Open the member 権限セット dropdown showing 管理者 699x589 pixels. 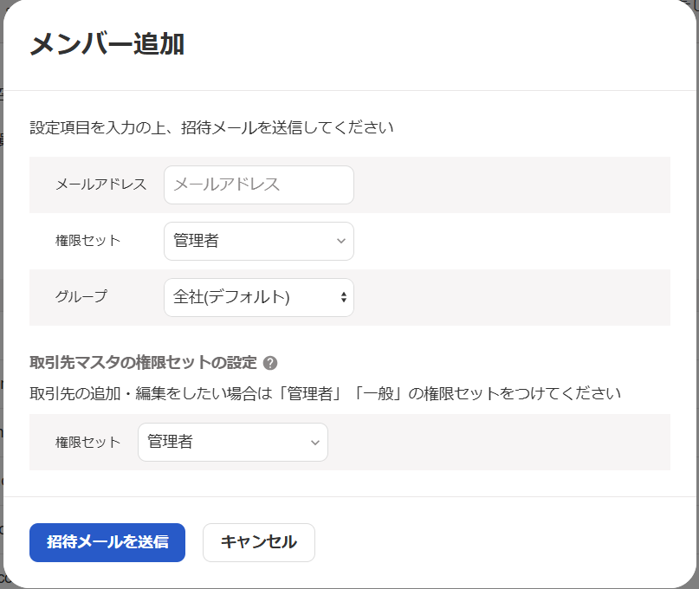(258, 241)
